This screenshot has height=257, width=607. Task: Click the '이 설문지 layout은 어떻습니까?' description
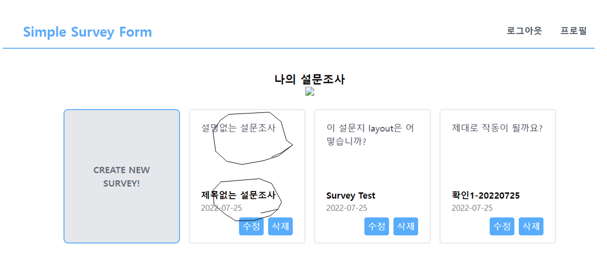coord(370,135)
